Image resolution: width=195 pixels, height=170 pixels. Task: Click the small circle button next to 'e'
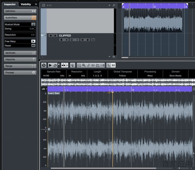[77, 40]
